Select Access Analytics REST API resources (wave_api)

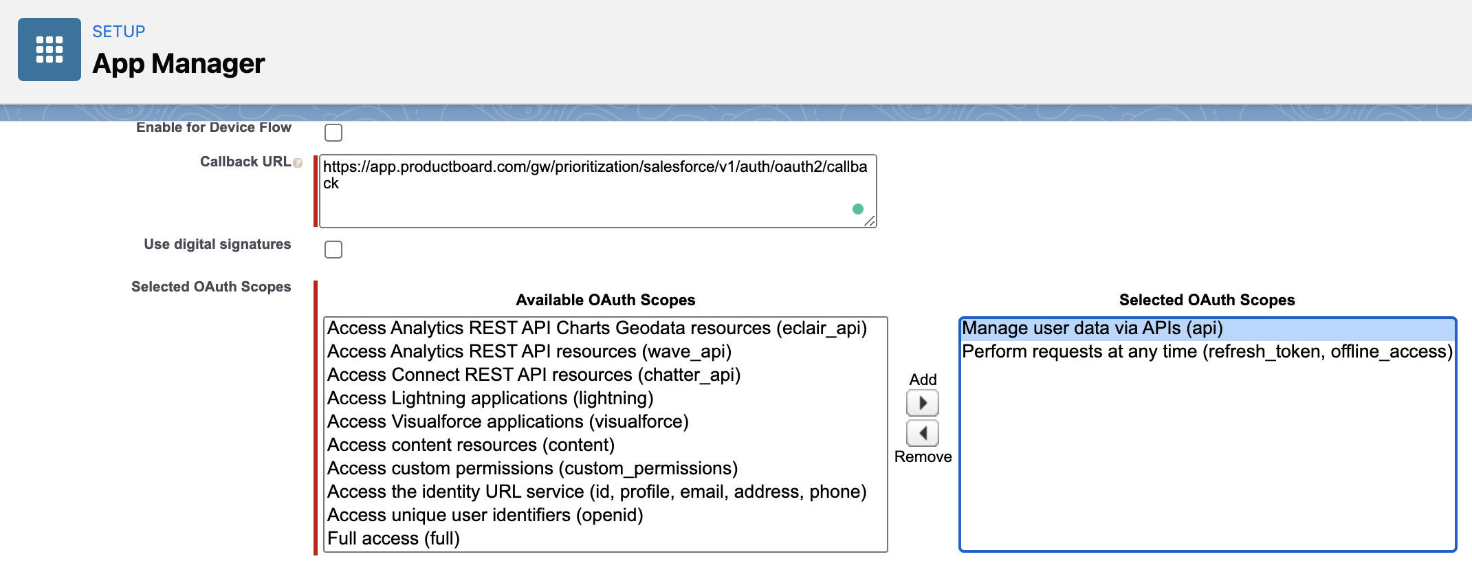coord(605,352)
